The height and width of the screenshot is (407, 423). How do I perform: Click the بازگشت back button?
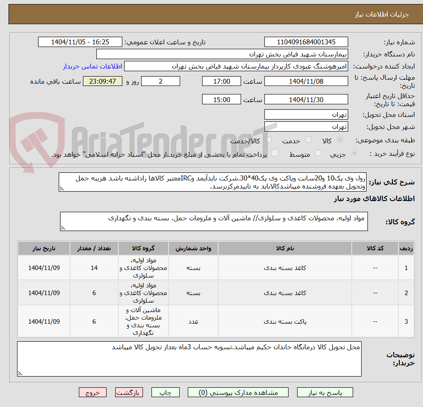click(x=129, y=392)
